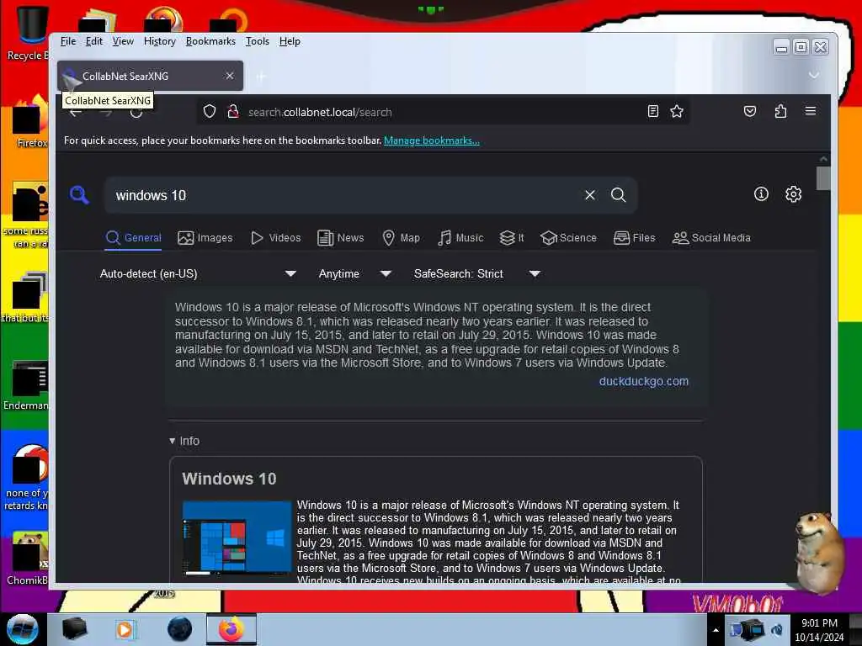Click the volume speaker tray icon
The width and height of the screenshot is (862, 646).
[x=777, y=630]
